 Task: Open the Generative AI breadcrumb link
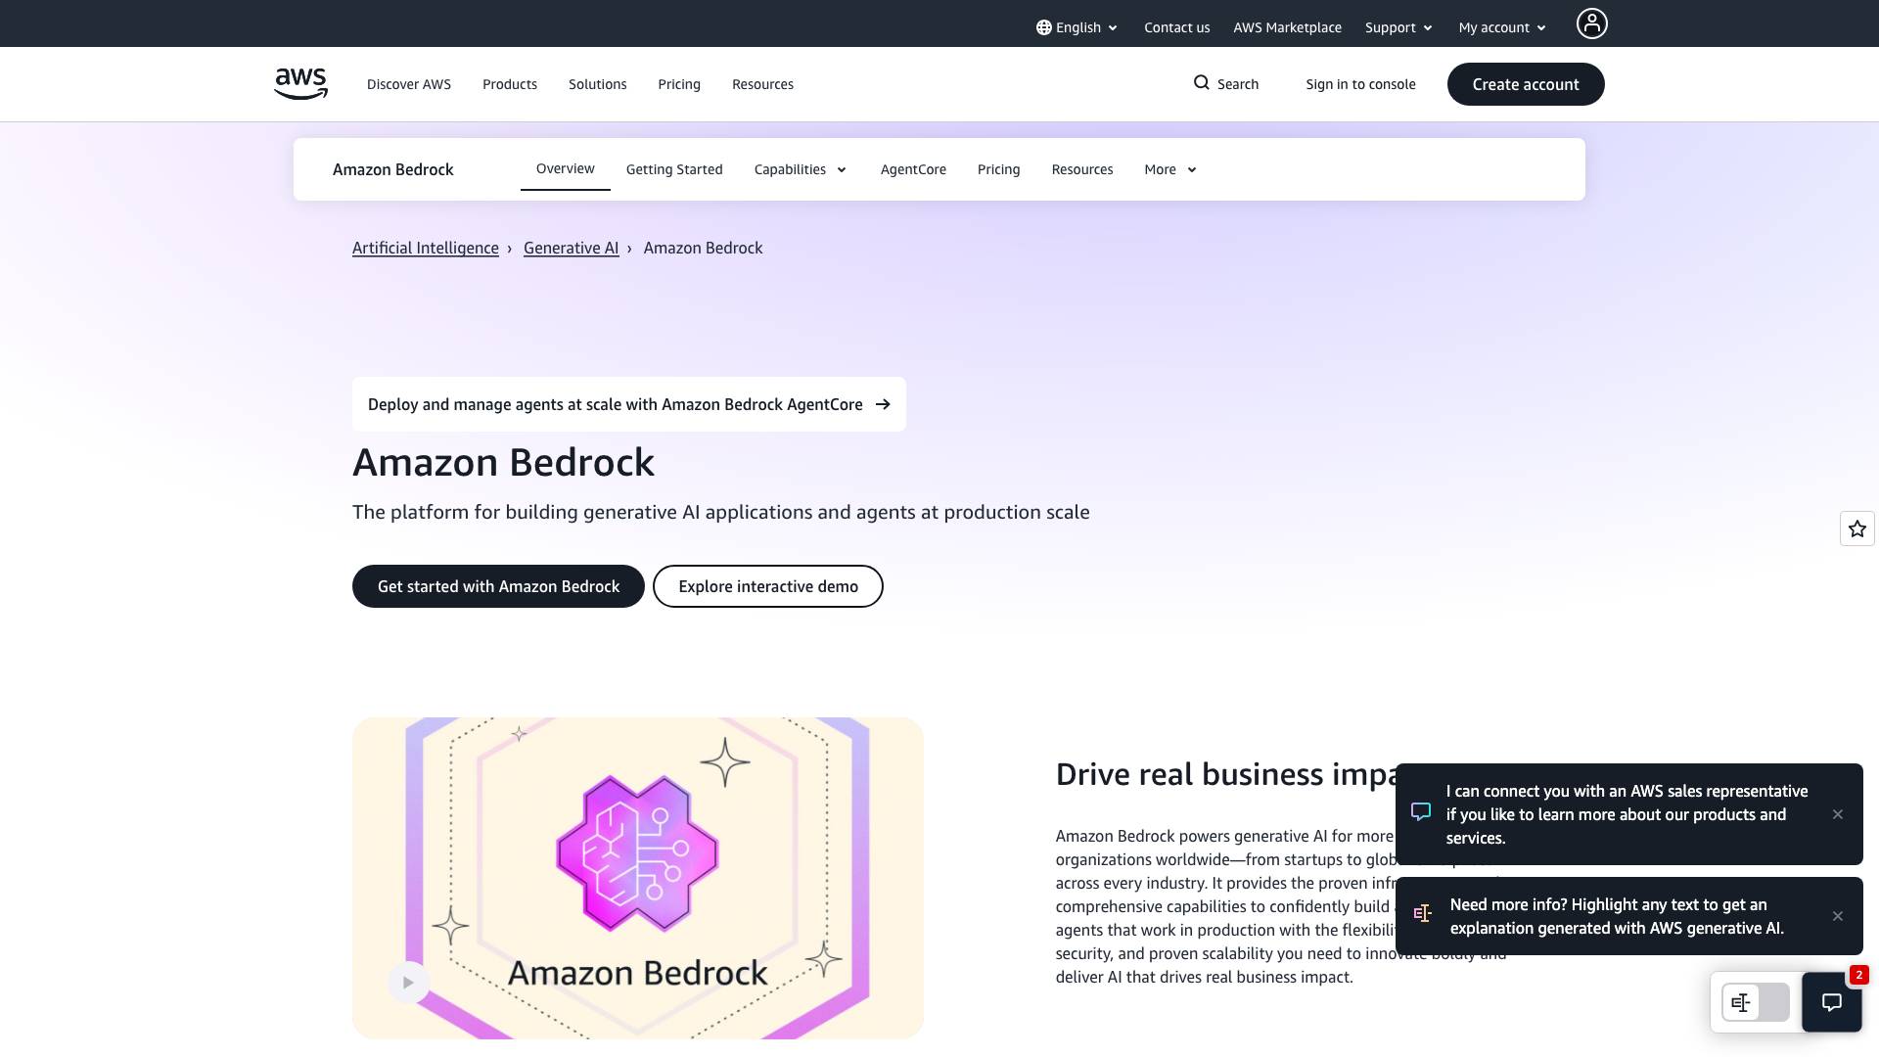(x=571, y=248)
